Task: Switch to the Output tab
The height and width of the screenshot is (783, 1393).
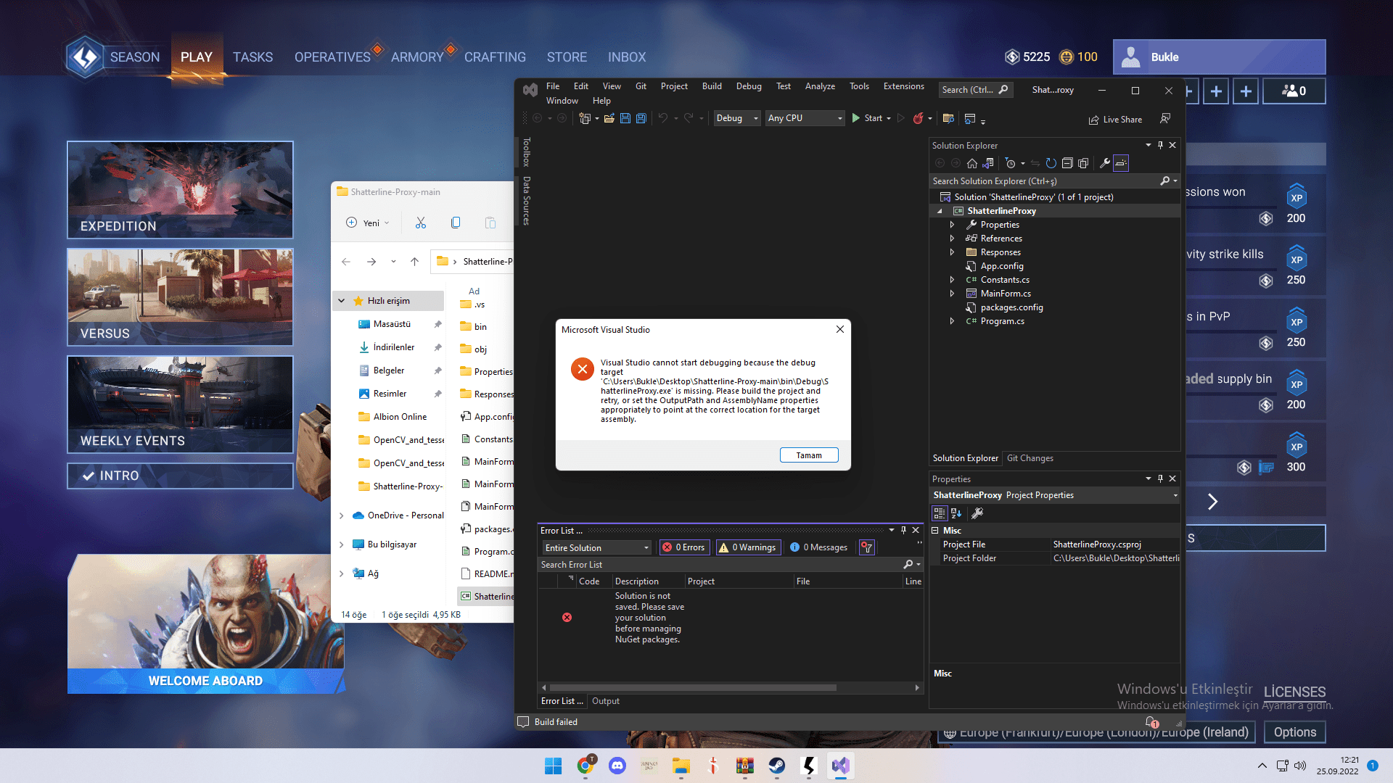Action: [x=605, y=701]
